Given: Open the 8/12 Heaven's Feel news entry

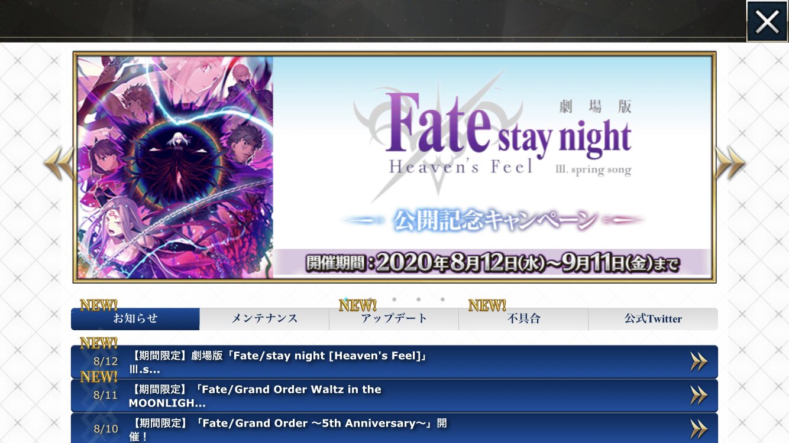Looking at the screenshot, I should point(394,361).
